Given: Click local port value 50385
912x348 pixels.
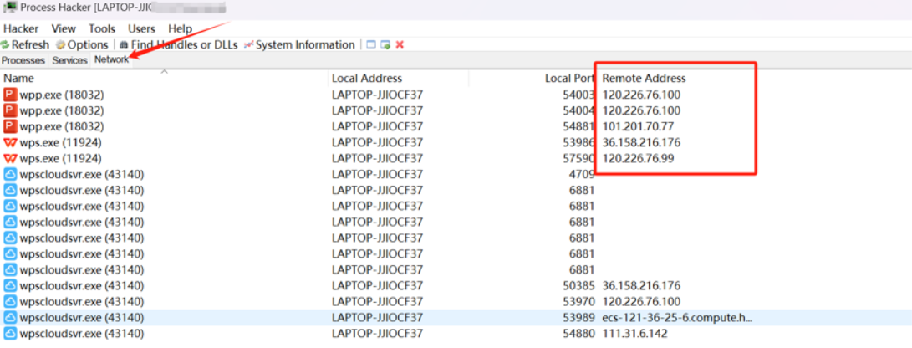Looking at the screenshot, I should click(578, 286).
